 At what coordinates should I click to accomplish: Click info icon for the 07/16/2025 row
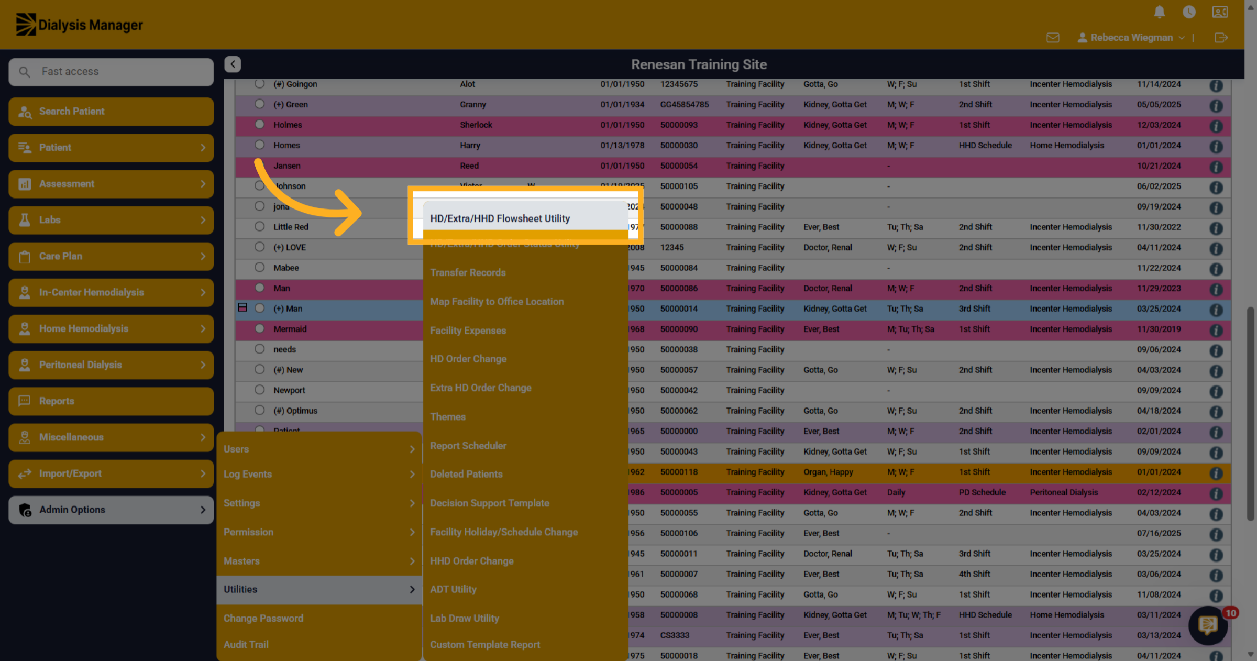[x=1216, y=534]
